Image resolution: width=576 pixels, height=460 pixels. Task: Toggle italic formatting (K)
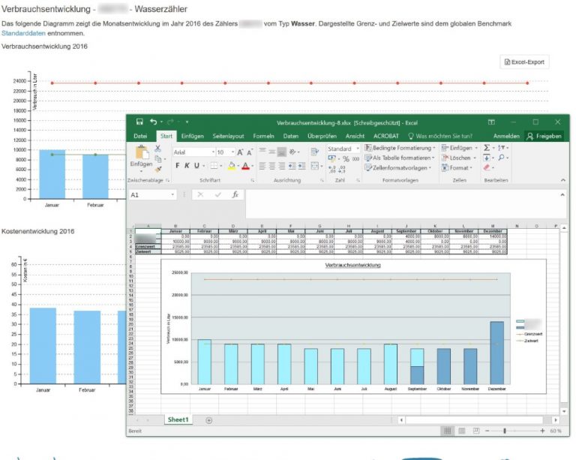[187, 166]
